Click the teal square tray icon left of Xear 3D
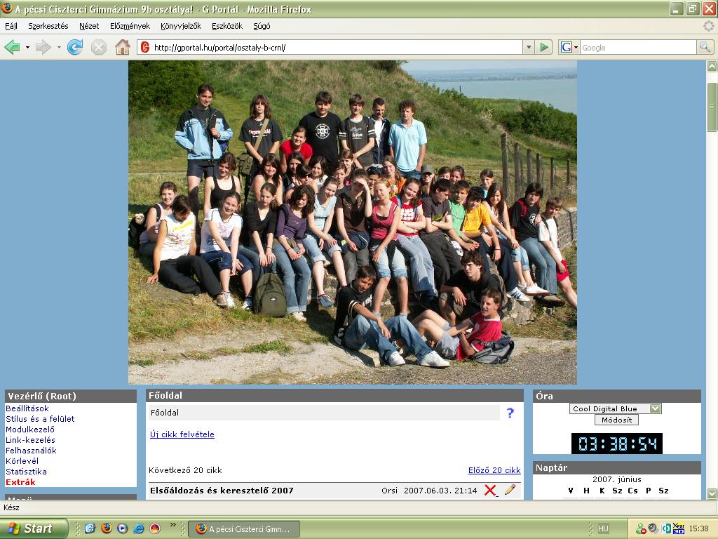The image size is (718, 539). pos(666,529)
